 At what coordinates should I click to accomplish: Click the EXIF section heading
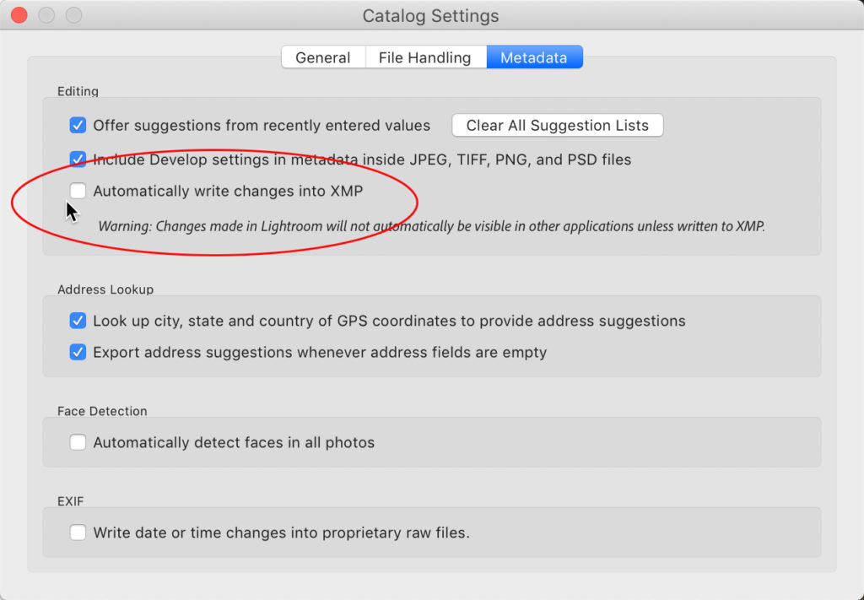[71, 501]
